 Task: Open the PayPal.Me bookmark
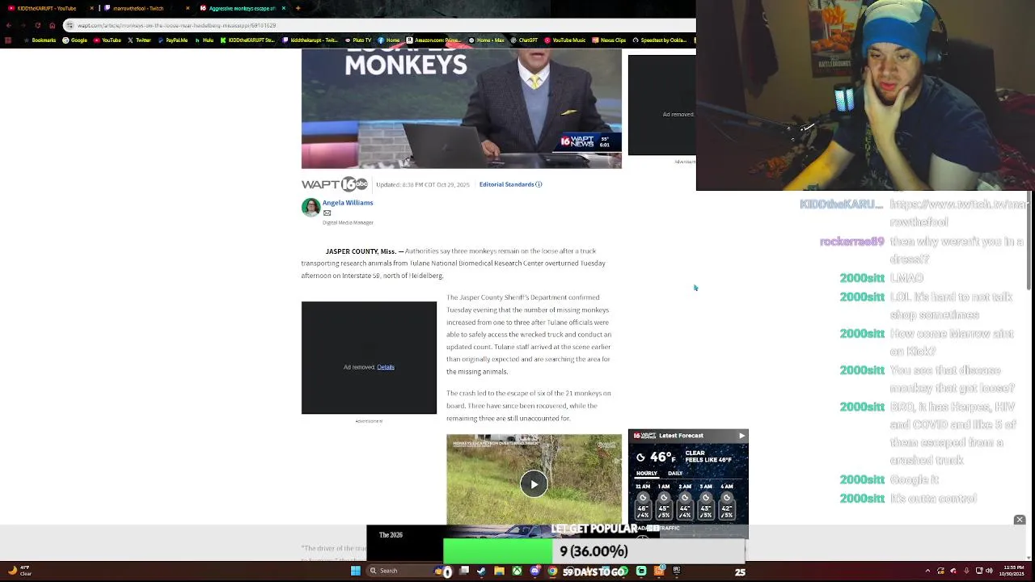pos(172,40)
